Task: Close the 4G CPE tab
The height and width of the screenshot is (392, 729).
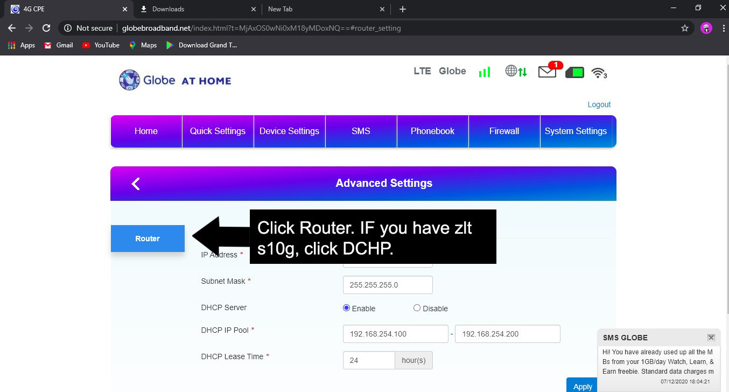Action: tap(125, 9)
